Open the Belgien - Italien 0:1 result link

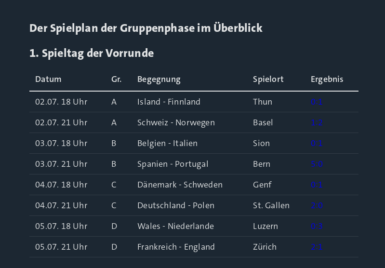coord(317,143)
